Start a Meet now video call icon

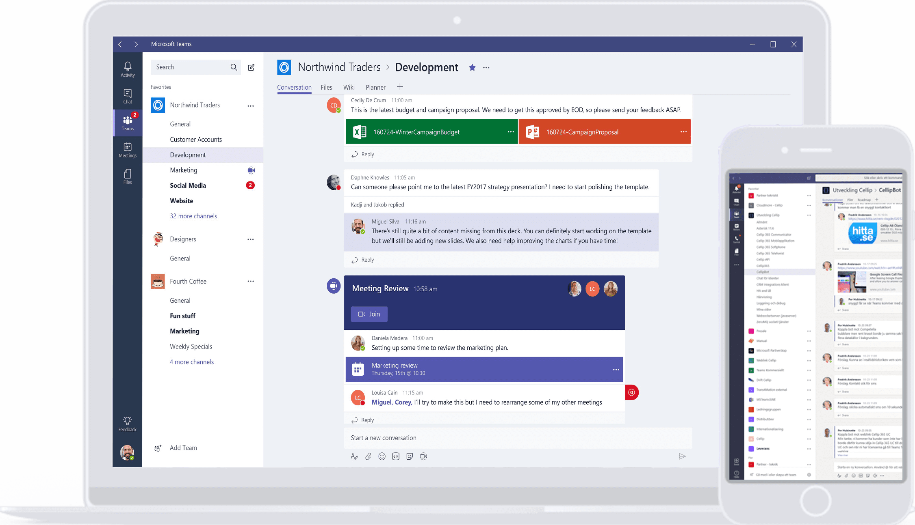coord(423,456)
